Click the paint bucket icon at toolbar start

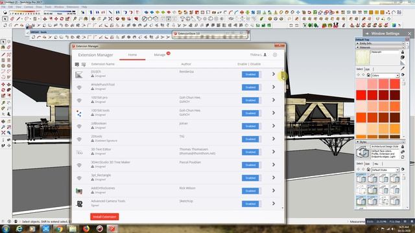coord(5,12)
